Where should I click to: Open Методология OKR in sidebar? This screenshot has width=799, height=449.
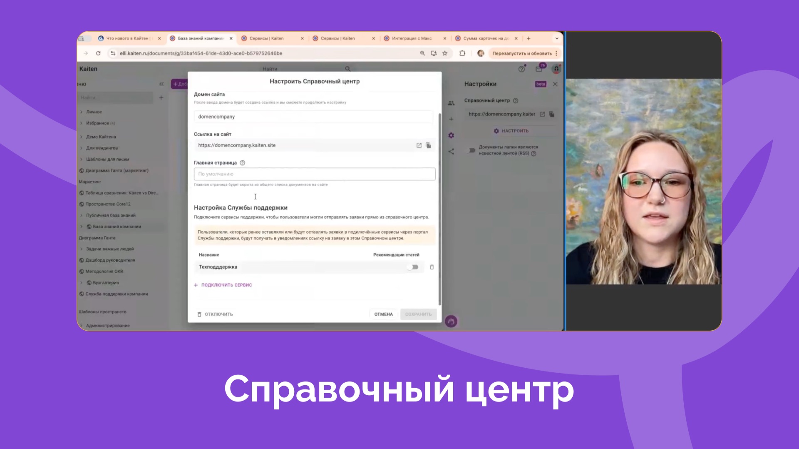(104, 272)
